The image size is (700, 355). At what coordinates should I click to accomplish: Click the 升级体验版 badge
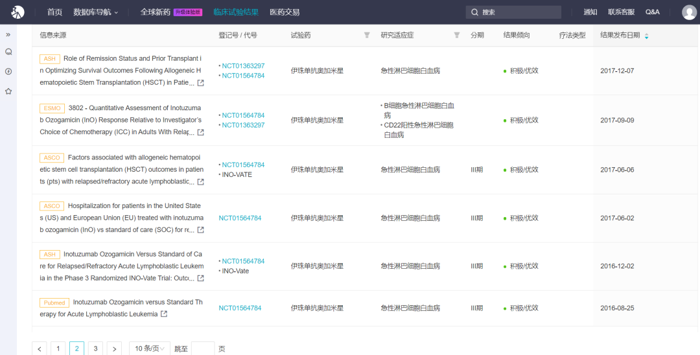[187, 12]
